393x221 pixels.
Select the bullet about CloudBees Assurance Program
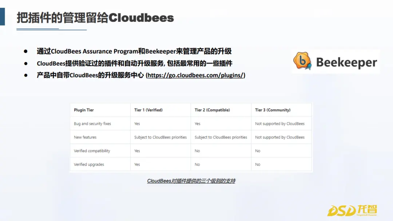click(134, 51)
